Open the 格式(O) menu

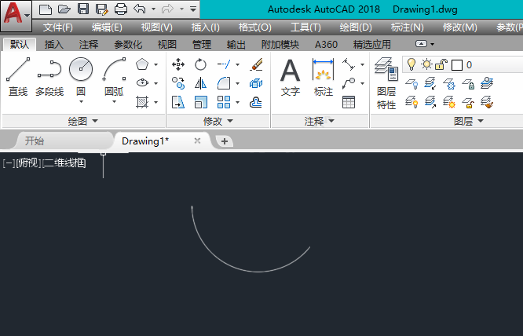[255, 27]
